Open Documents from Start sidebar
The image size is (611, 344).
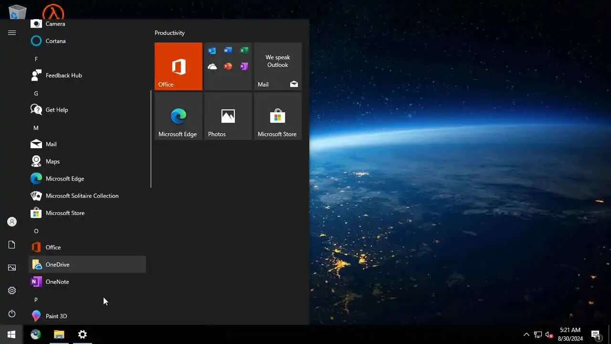click(12, 245)
